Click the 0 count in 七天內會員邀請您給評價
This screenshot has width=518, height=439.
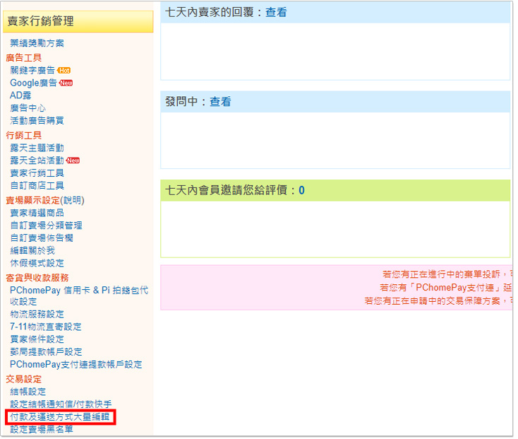pyautogui.click(x=301, y=190)
